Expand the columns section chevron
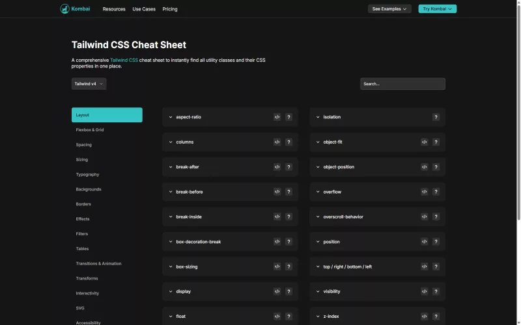This screenshot has height=325, width=521. pyautogui.click(x=171, y=142)
